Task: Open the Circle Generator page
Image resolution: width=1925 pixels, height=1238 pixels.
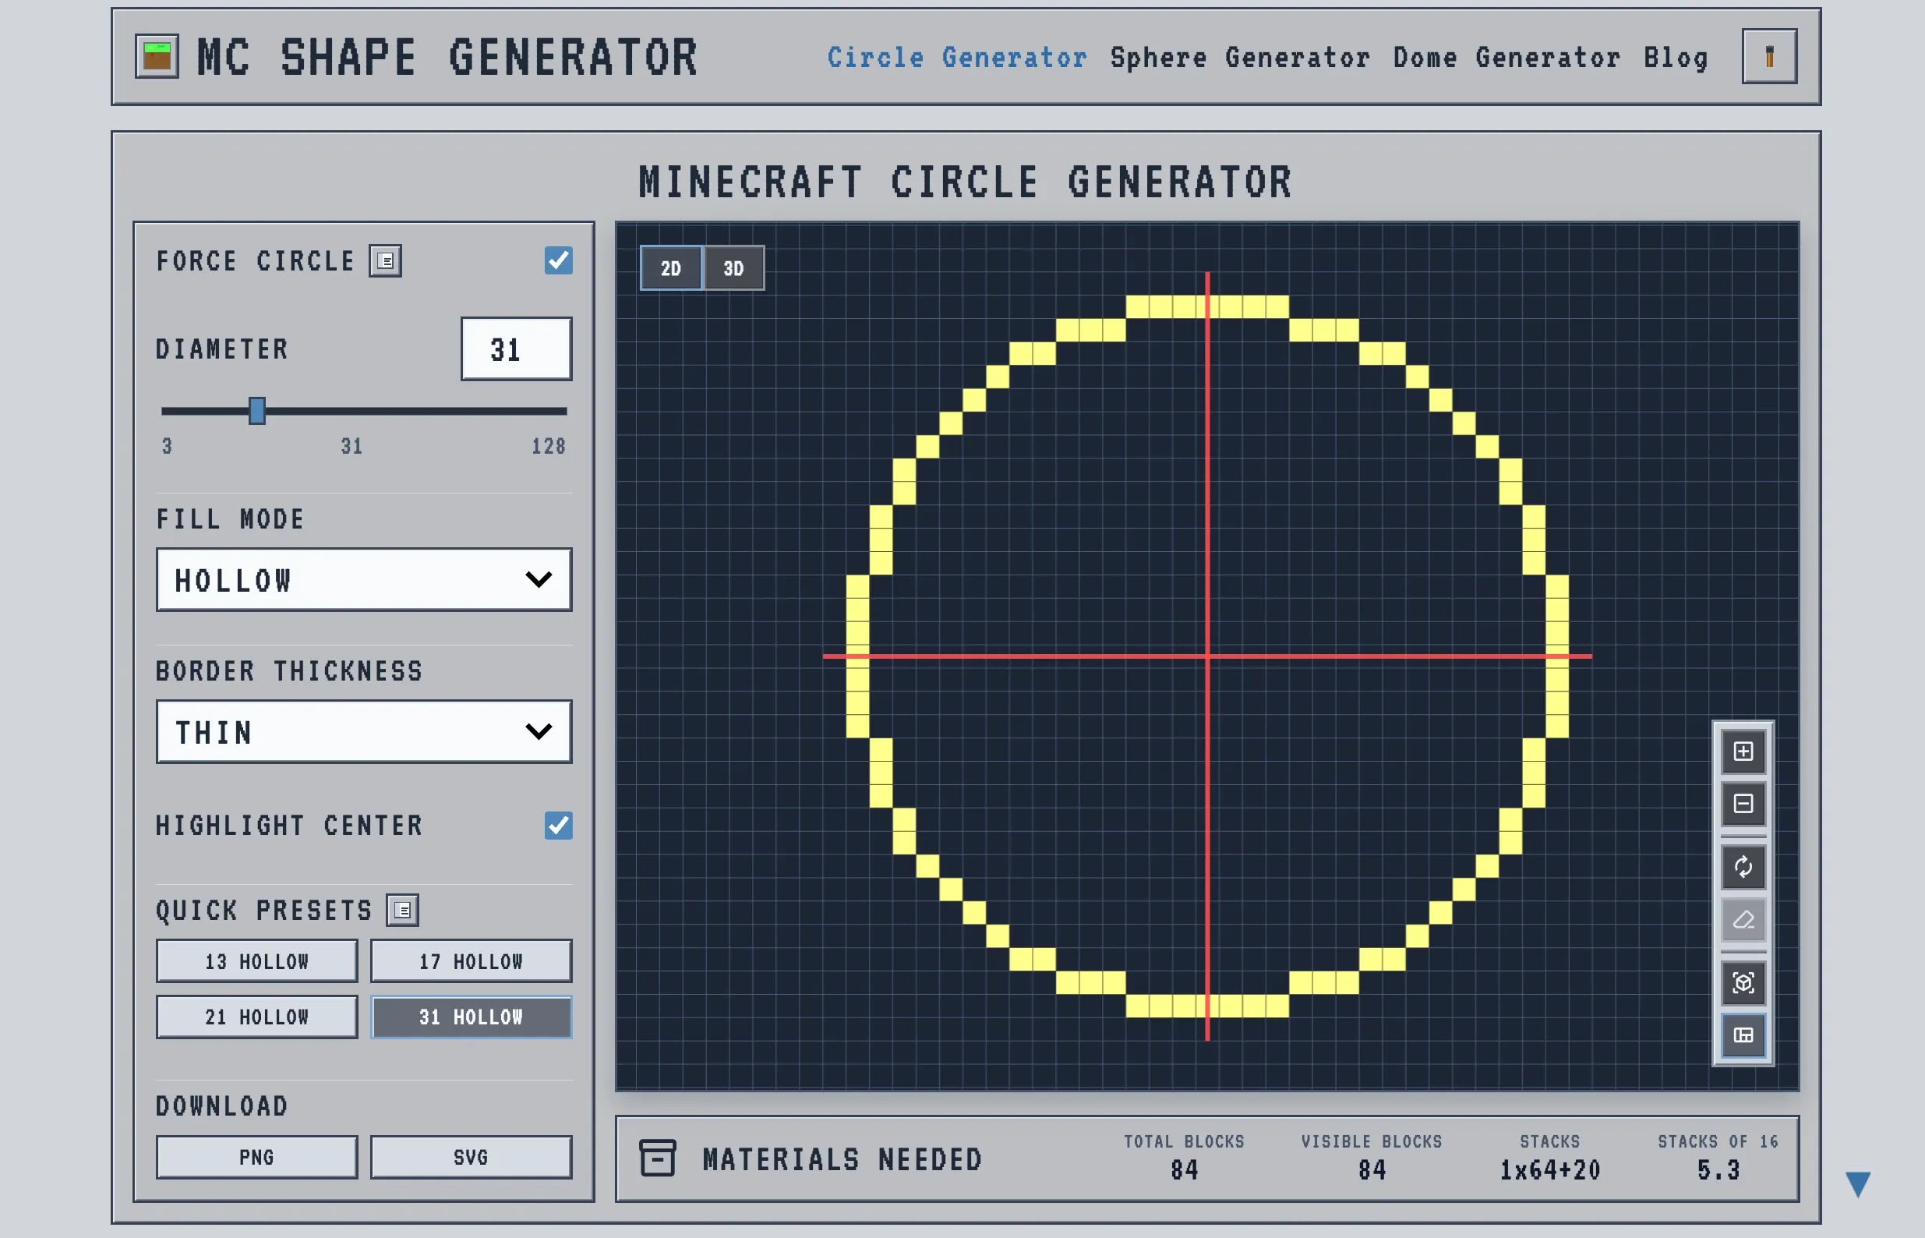Action: [957, 57]
